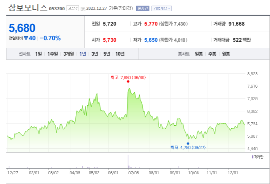Image resolution: width=270 pixels, height=184 pixels.
Task: Select the 5년 line chart tab
Action: pos(107,54)
